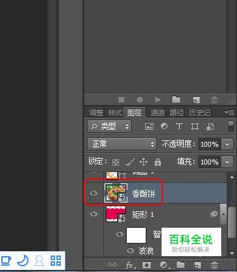
Task: Filter for smart object layers
Action: pos(210,127)
